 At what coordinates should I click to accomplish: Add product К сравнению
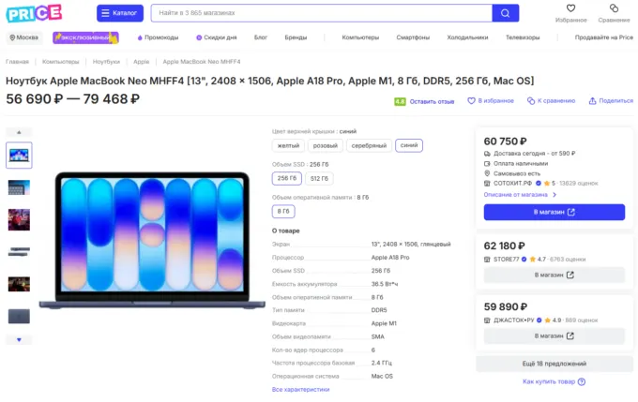pyautogui.click(x=552, y=101)
